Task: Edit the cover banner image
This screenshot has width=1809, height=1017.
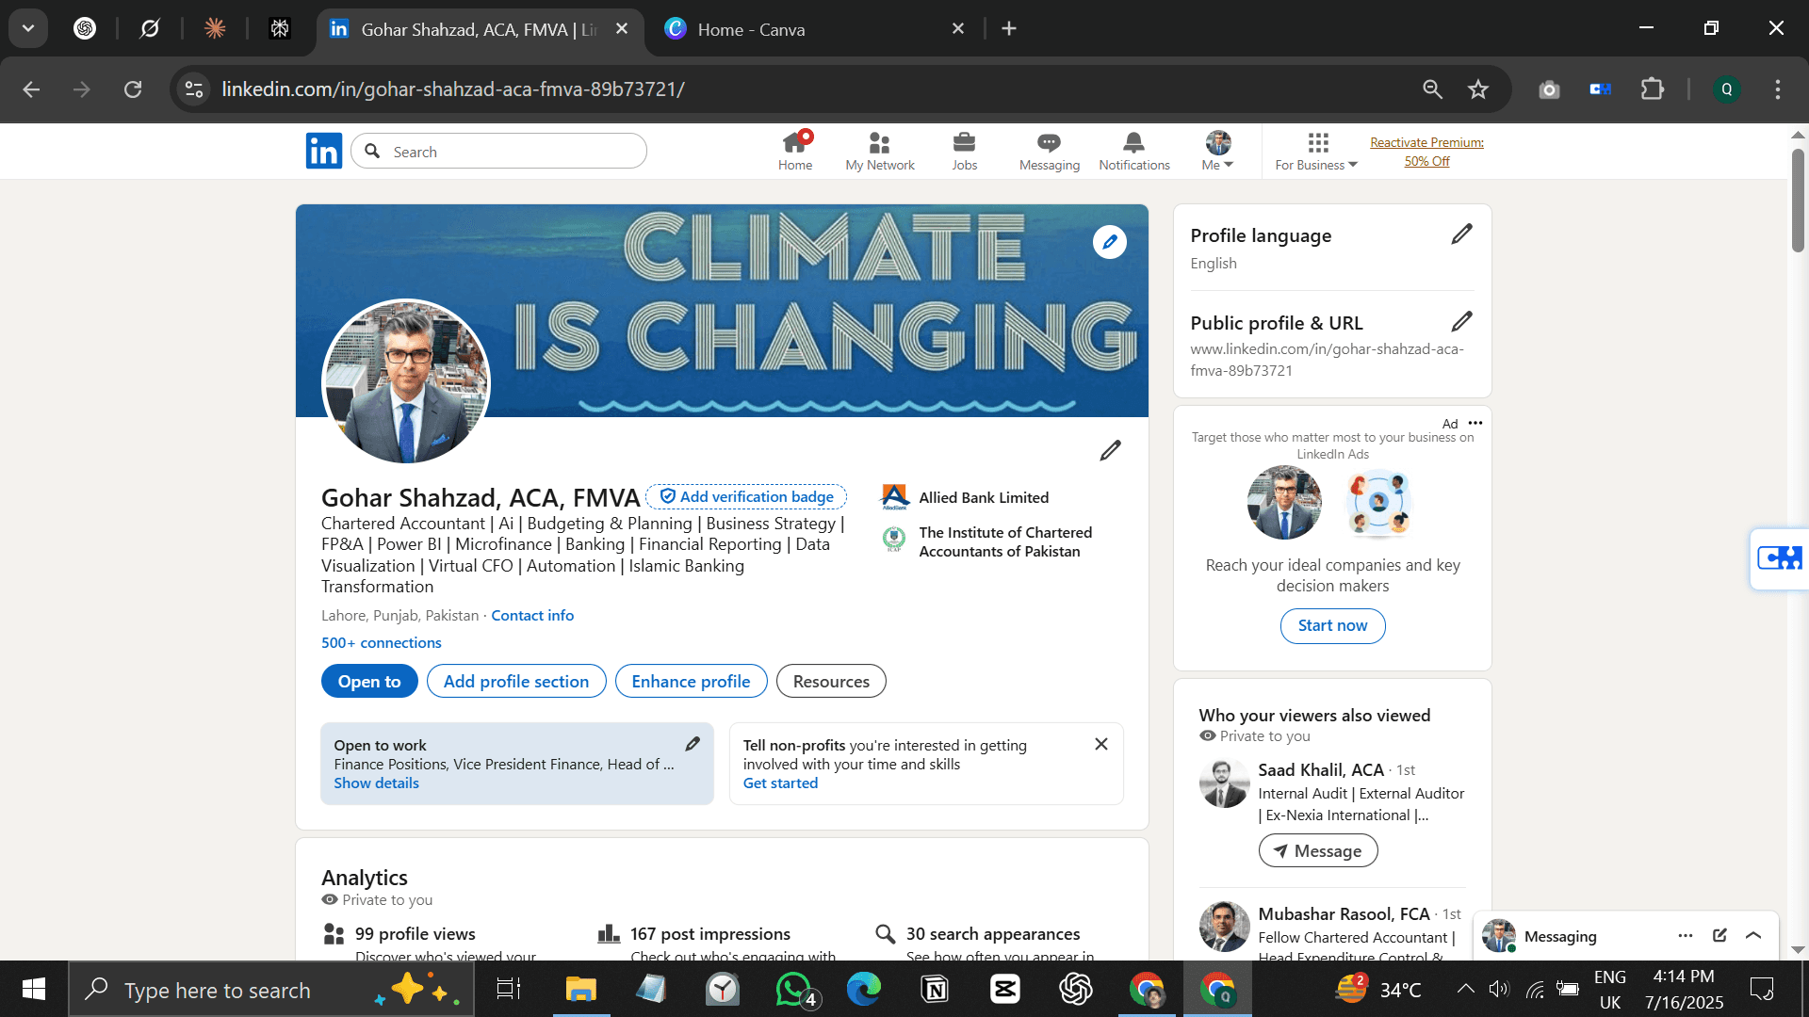Action: tap(1109, 242)
